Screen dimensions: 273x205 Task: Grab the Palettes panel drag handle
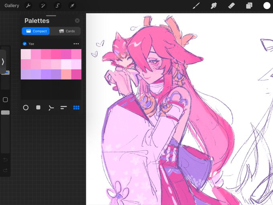point(51,16)
